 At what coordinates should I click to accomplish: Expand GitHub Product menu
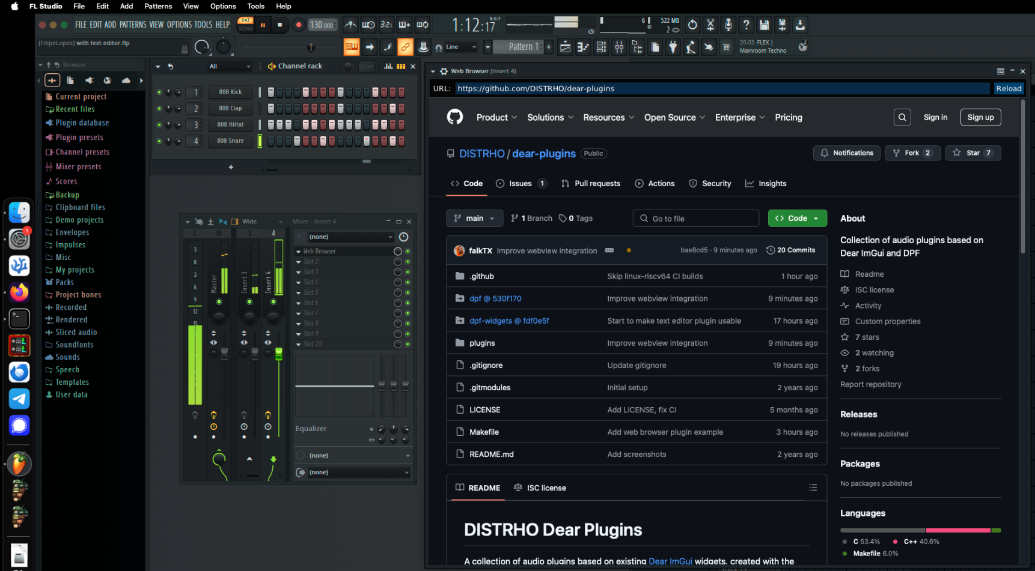click(496, 118)
